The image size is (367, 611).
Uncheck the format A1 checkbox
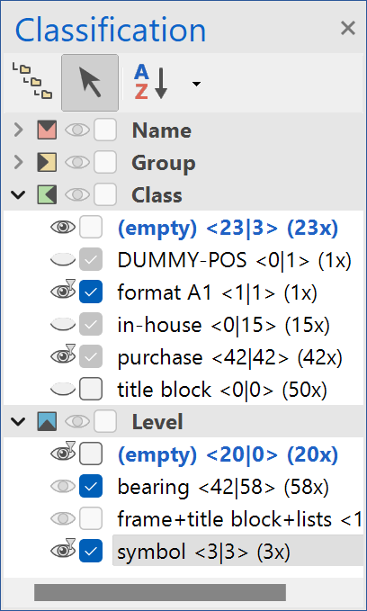(91, 292)
